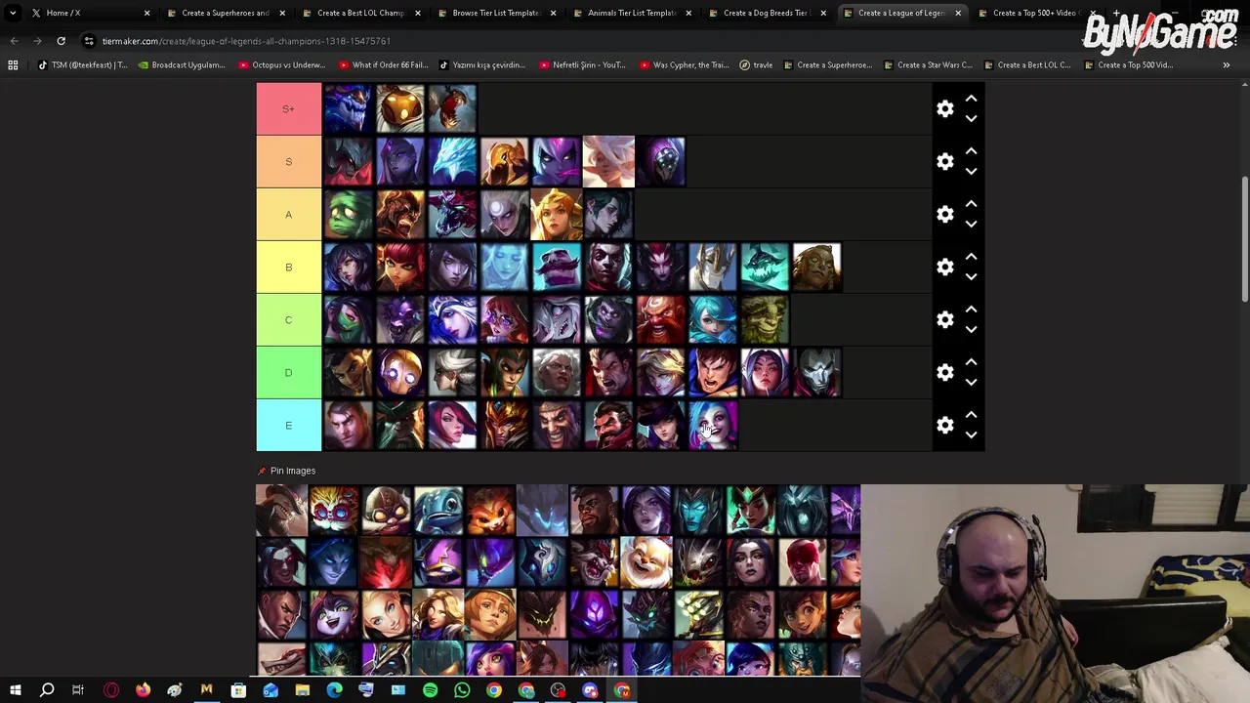The image size is (1250, 703).
Task: Move A tier row down with arrow
Action: coord(971,224)
